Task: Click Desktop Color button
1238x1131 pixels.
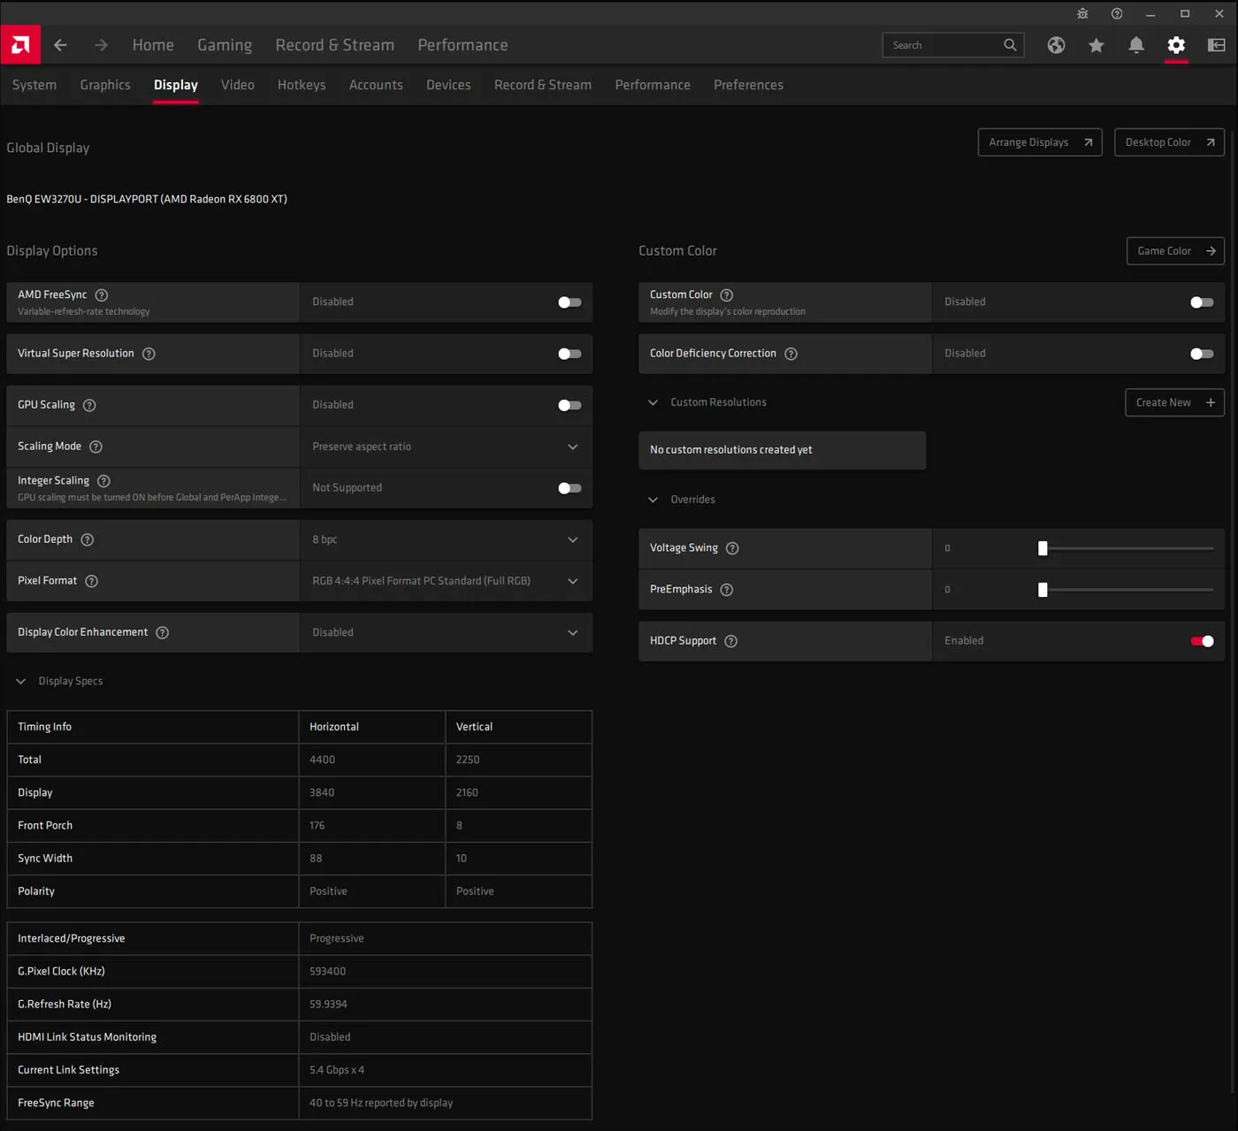Action: [1169, 142]
